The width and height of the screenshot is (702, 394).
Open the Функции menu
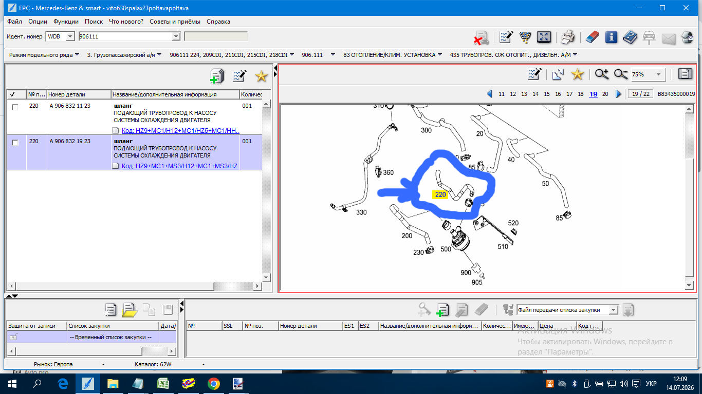tap(66, 22)
